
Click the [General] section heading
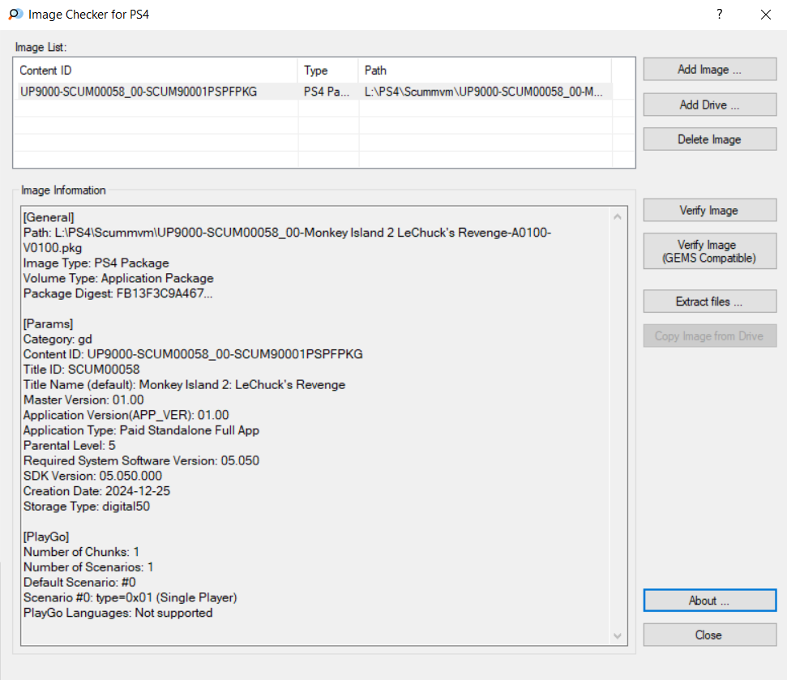tap(49, 217)
